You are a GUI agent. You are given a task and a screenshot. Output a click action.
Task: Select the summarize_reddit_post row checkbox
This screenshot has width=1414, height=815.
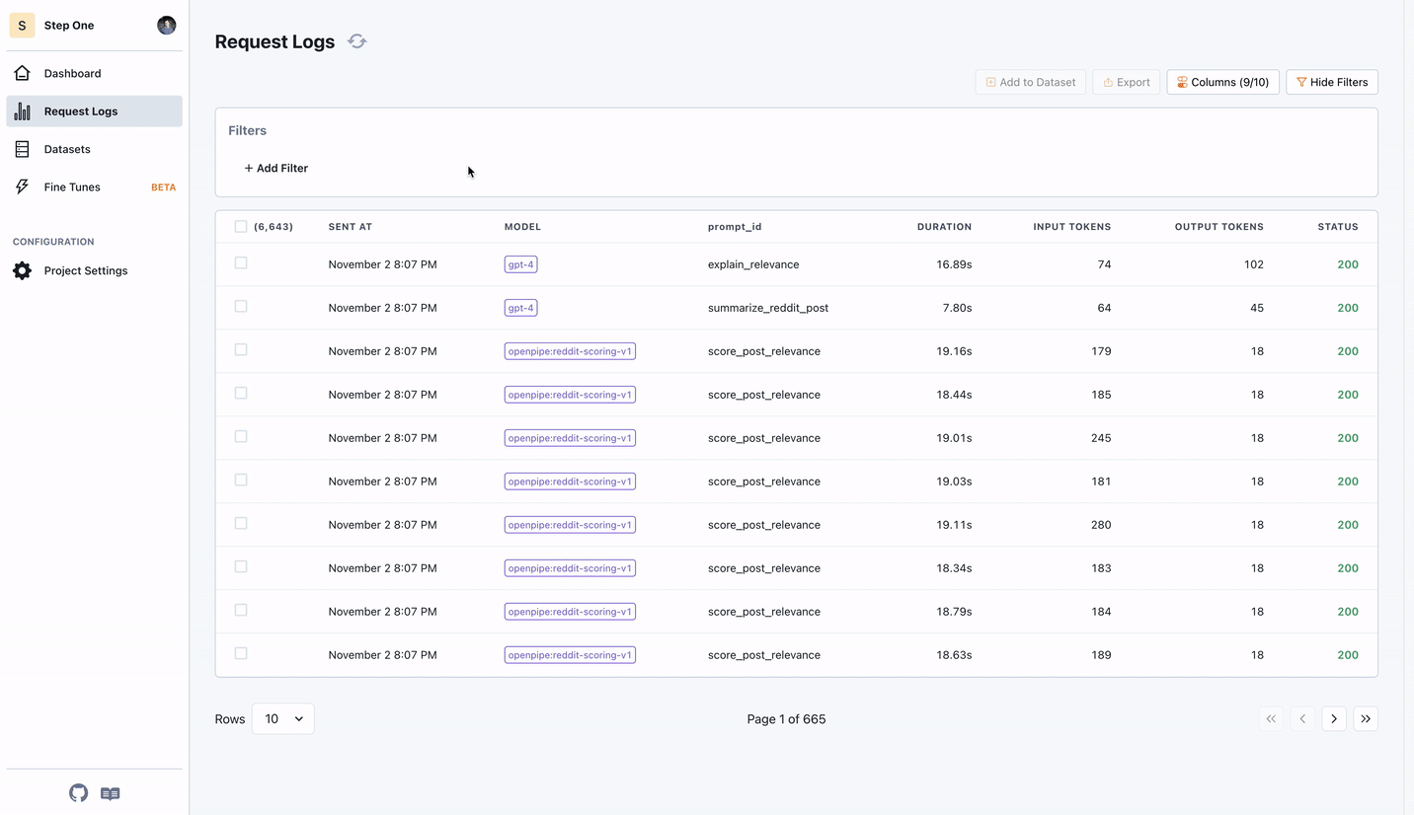(x=241, y=307)
